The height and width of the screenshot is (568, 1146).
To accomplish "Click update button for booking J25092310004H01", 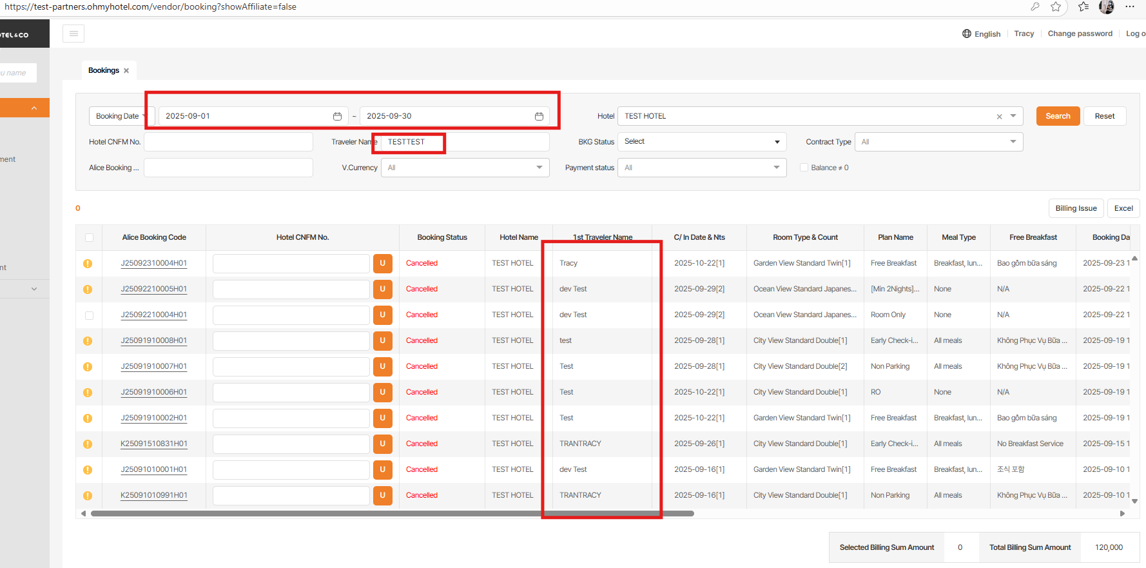I will pyautogui.click(x=382, y=263).
